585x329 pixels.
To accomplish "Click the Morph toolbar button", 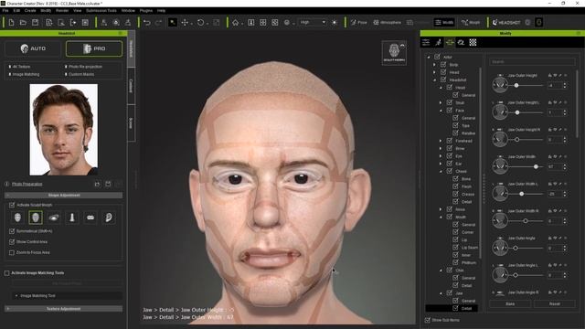I will (471, 23).
